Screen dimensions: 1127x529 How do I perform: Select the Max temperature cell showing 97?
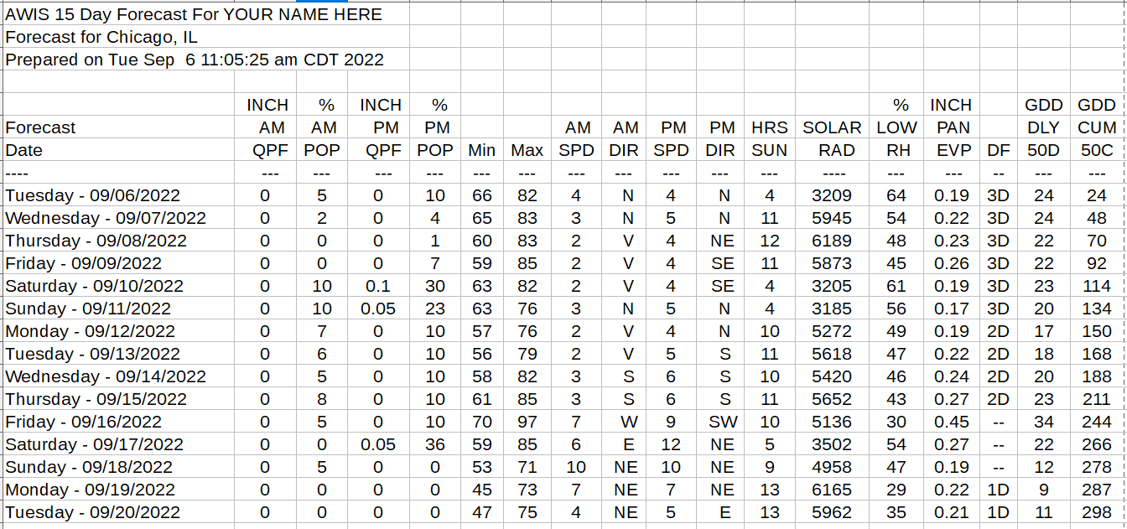tap(527, 422)
